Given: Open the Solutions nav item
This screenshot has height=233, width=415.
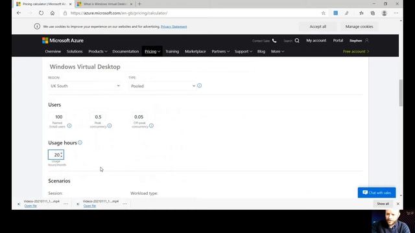Looking at the screenshot, I should pos(75,52).
